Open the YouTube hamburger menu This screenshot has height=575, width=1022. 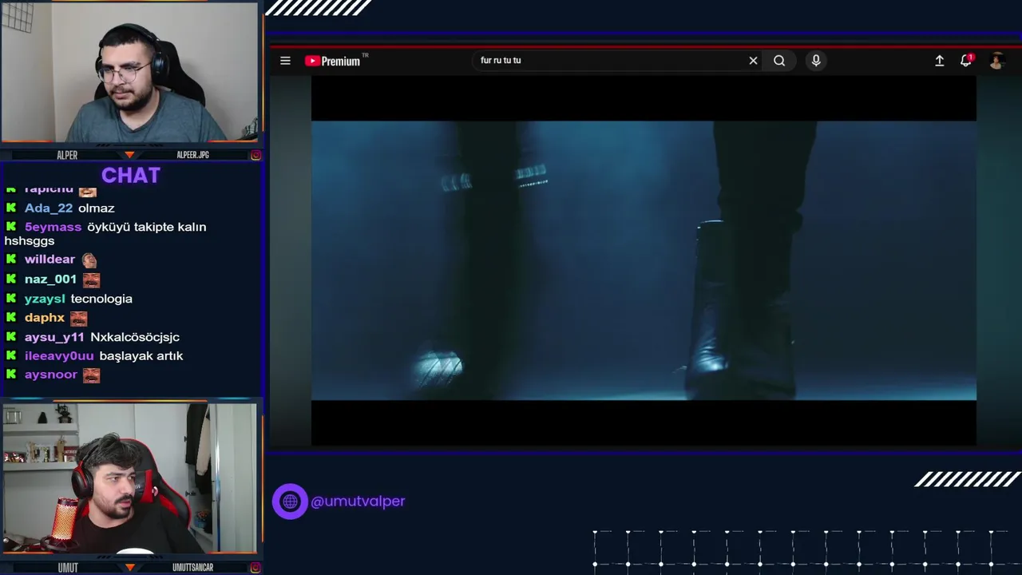click(x=285, y=61)
